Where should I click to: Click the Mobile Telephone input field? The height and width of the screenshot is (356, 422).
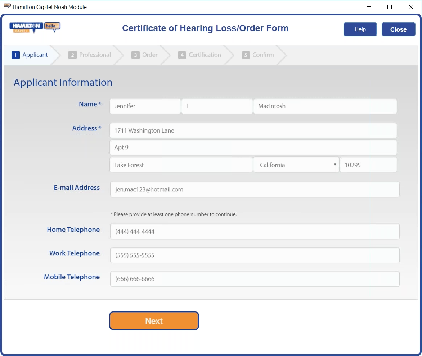255,279
